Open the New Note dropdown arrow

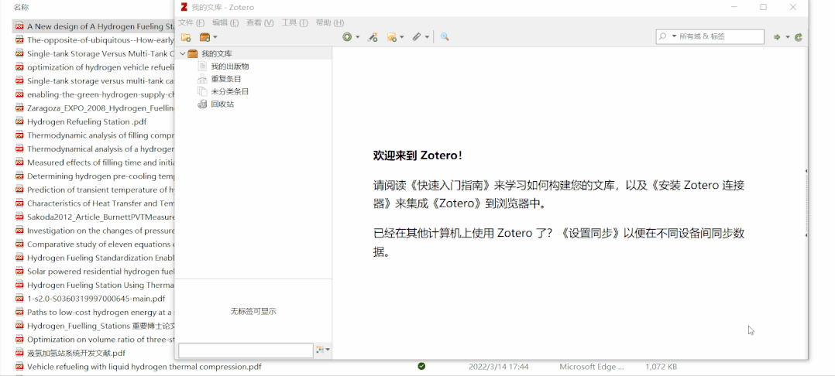point(401,37)
